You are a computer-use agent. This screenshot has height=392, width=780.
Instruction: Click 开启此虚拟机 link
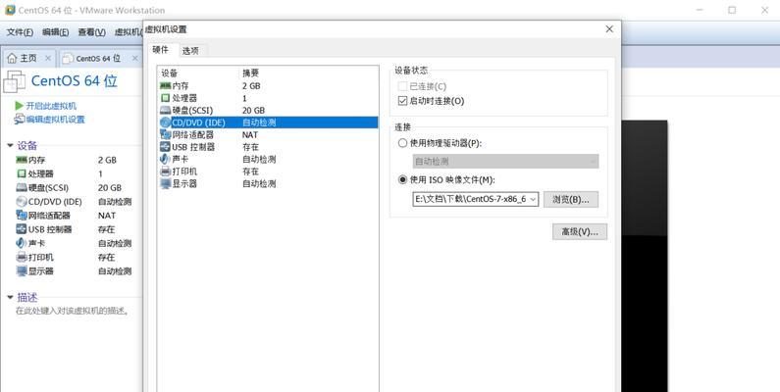tap(51, 106)
